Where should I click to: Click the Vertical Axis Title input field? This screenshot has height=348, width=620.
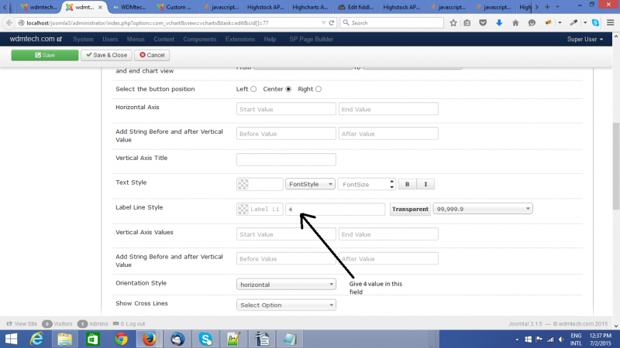pyautogui.click(x=286, y=159)
